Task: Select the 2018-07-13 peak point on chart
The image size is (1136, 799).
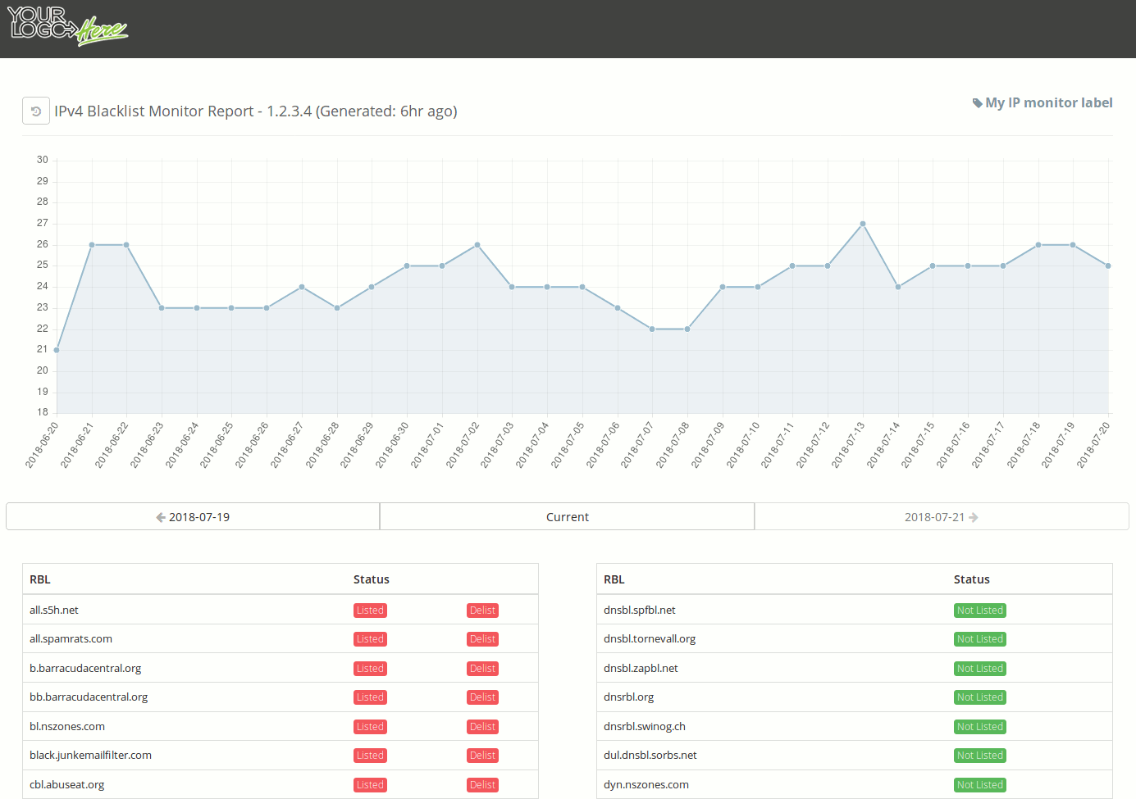Action: [862, 223]
